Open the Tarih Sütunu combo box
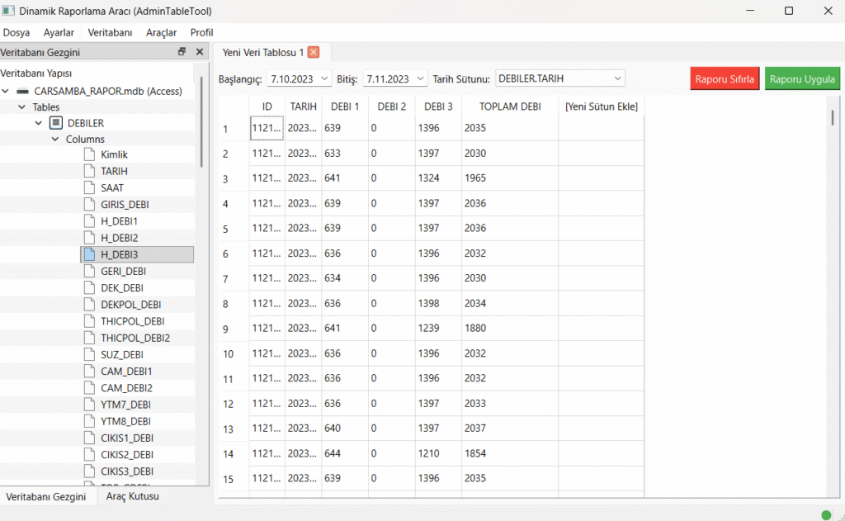The width and height of the screenshot is (845, 521). 617,78
